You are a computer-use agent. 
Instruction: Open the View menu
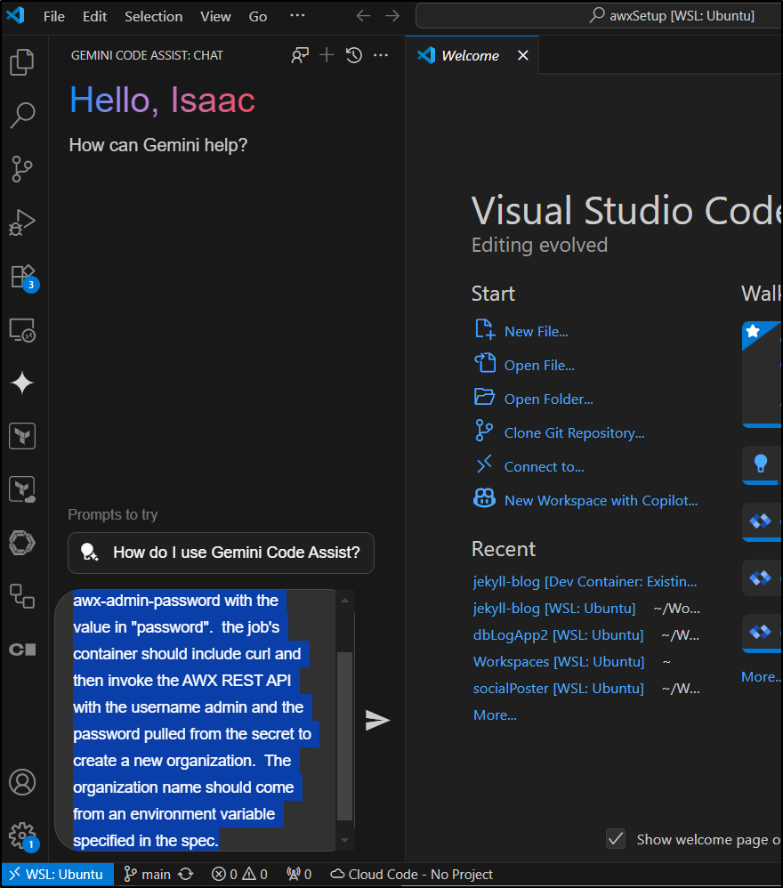click(x=215, y=16)
